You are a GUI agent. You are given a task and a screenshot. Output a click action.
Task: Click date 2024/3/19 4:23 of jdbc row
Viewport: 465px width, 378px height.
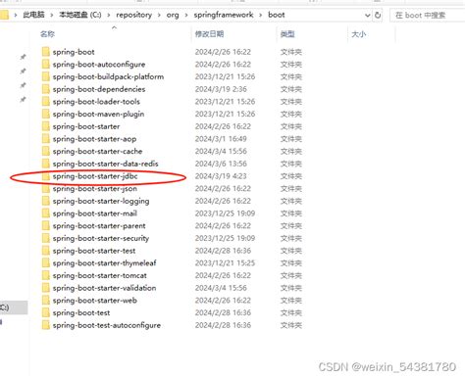point(221,176)
